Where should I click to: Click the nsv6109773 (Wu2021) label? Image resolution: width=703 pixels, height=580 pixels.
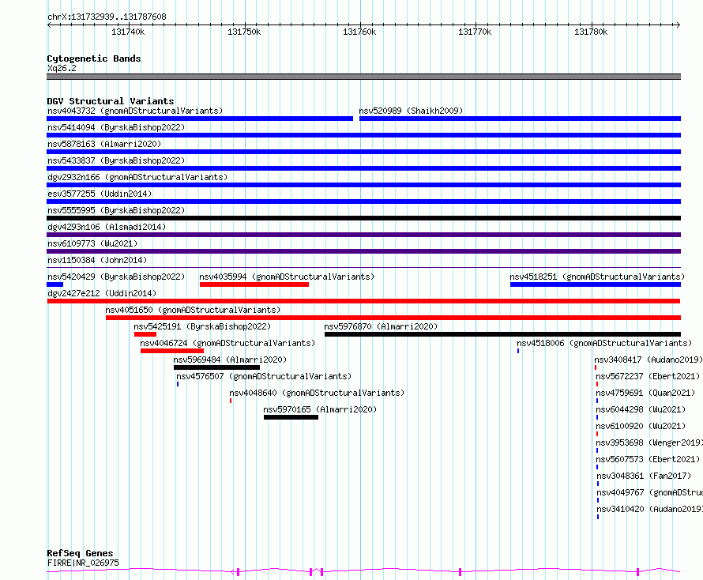pos(92,243)
